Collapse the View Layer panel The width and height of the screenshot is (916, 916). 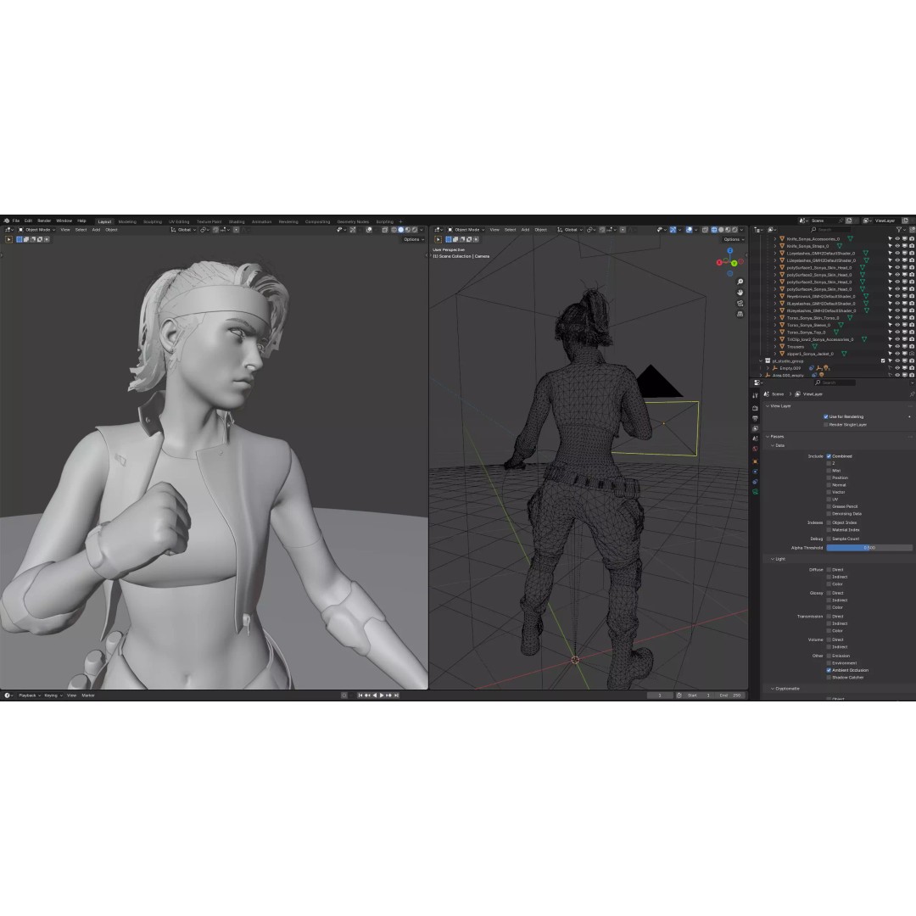[768, 406]
